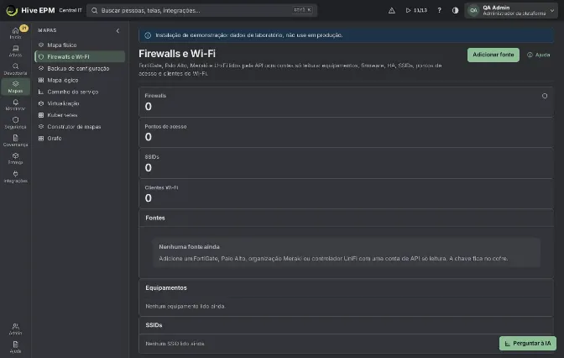Click the Firewalls count card
Viewport: 564px width, 358px height.
(x=346, y=102)
